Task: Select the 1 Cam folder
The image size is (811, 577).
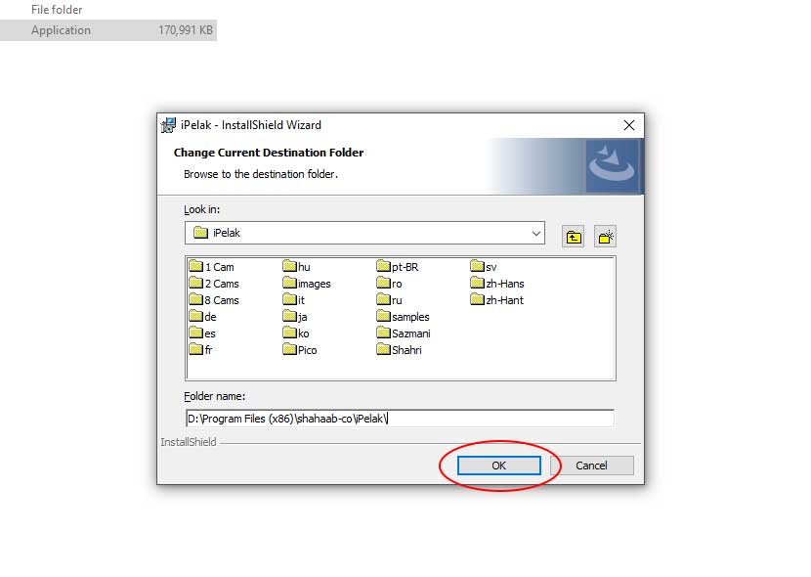Action: click(211, 267)
